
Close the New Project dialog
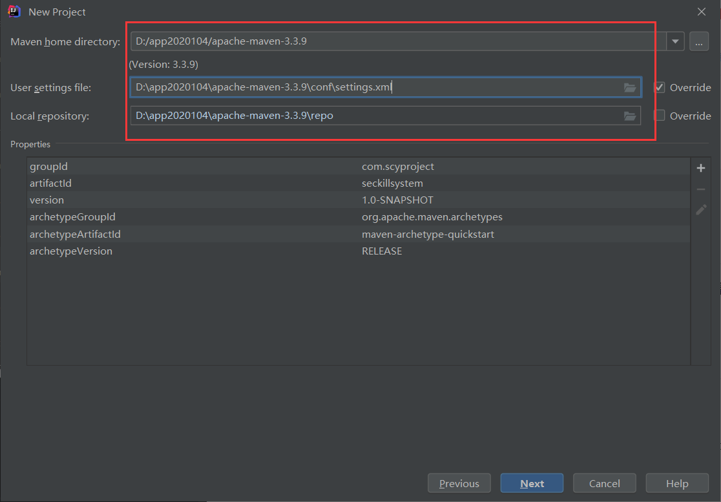[x=701, y=12]
